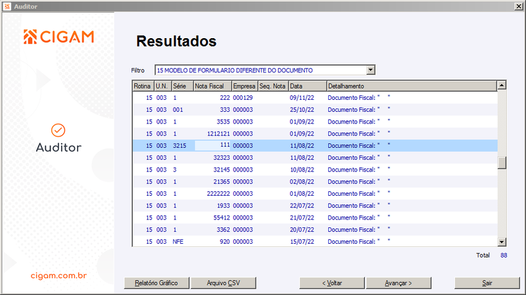Click Empresa 000129 cell

[x=243, y=97]
